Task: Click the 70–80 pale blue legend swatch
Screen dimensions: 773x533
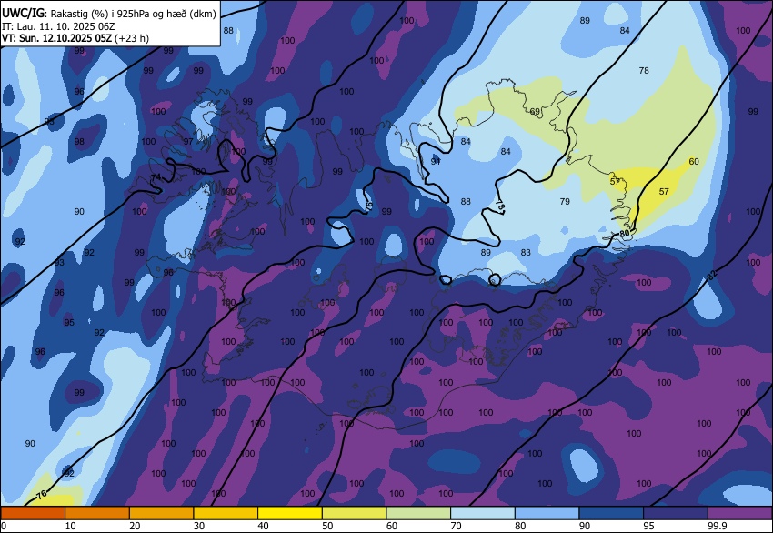Action: 483,513
